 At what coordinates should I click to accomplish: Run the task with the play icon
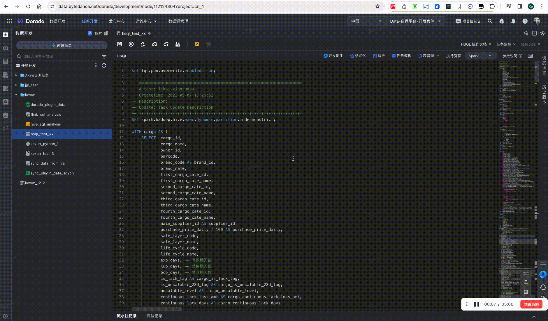131,44
